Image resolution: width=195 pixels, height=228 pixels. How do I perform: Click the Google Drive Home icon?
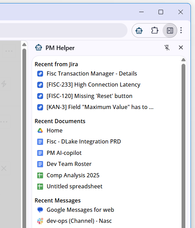coord(40,131)
